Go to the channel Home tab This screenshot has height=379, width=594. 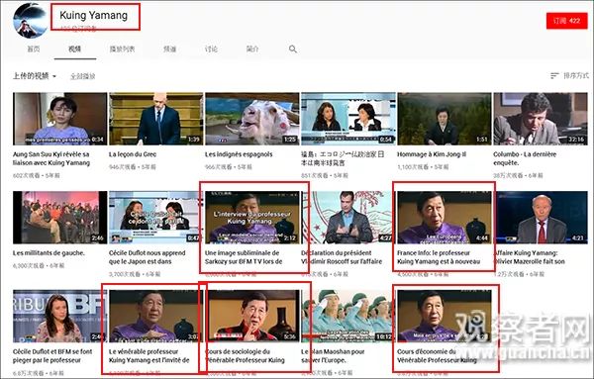point(34,49)
